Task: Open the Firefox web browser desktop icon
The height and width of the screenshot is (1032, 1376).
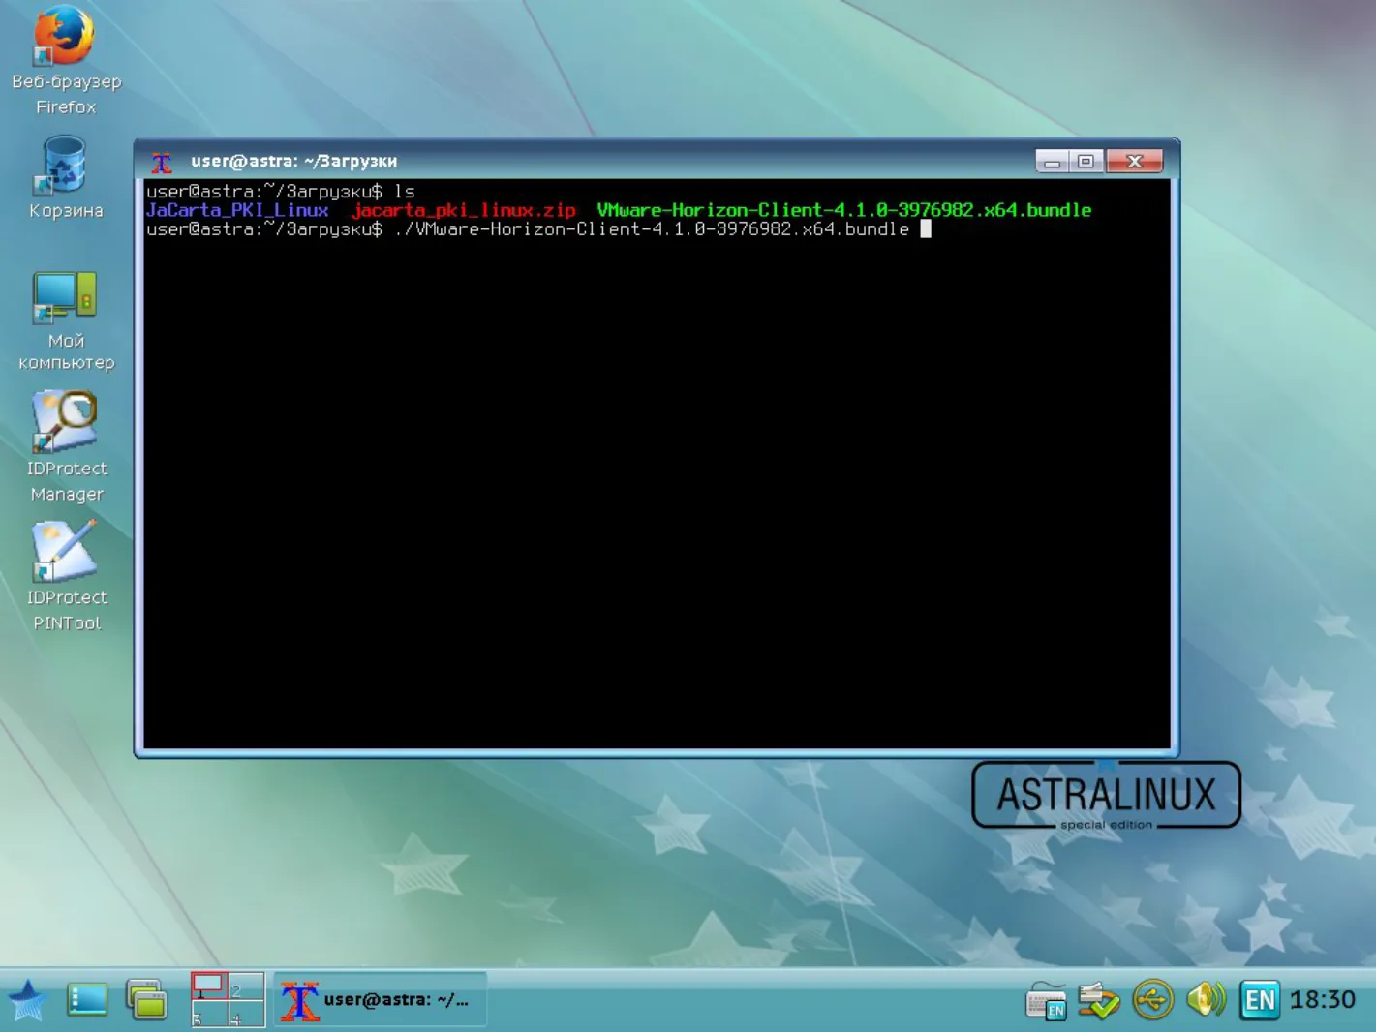Action: click(x=65, y=60)
